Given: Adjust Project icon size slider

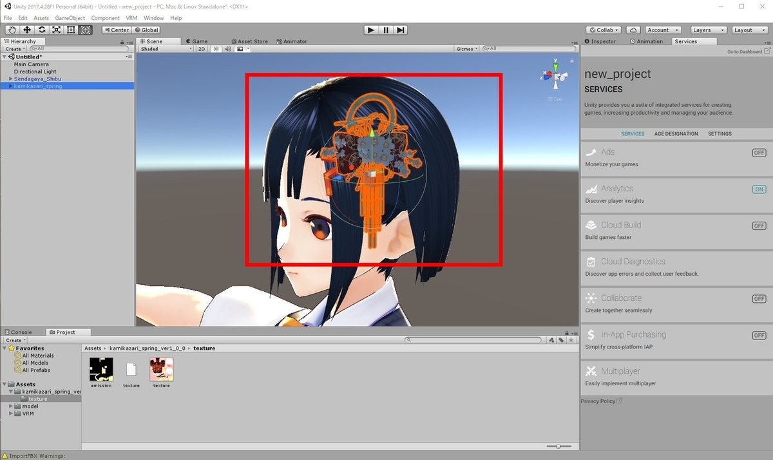Looking at the screenshot, I should click(558, 446).
